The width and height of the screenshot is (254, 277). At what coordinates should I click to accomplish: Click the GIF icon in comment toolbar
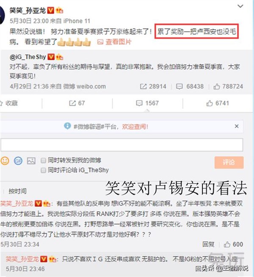pos(18,161)
